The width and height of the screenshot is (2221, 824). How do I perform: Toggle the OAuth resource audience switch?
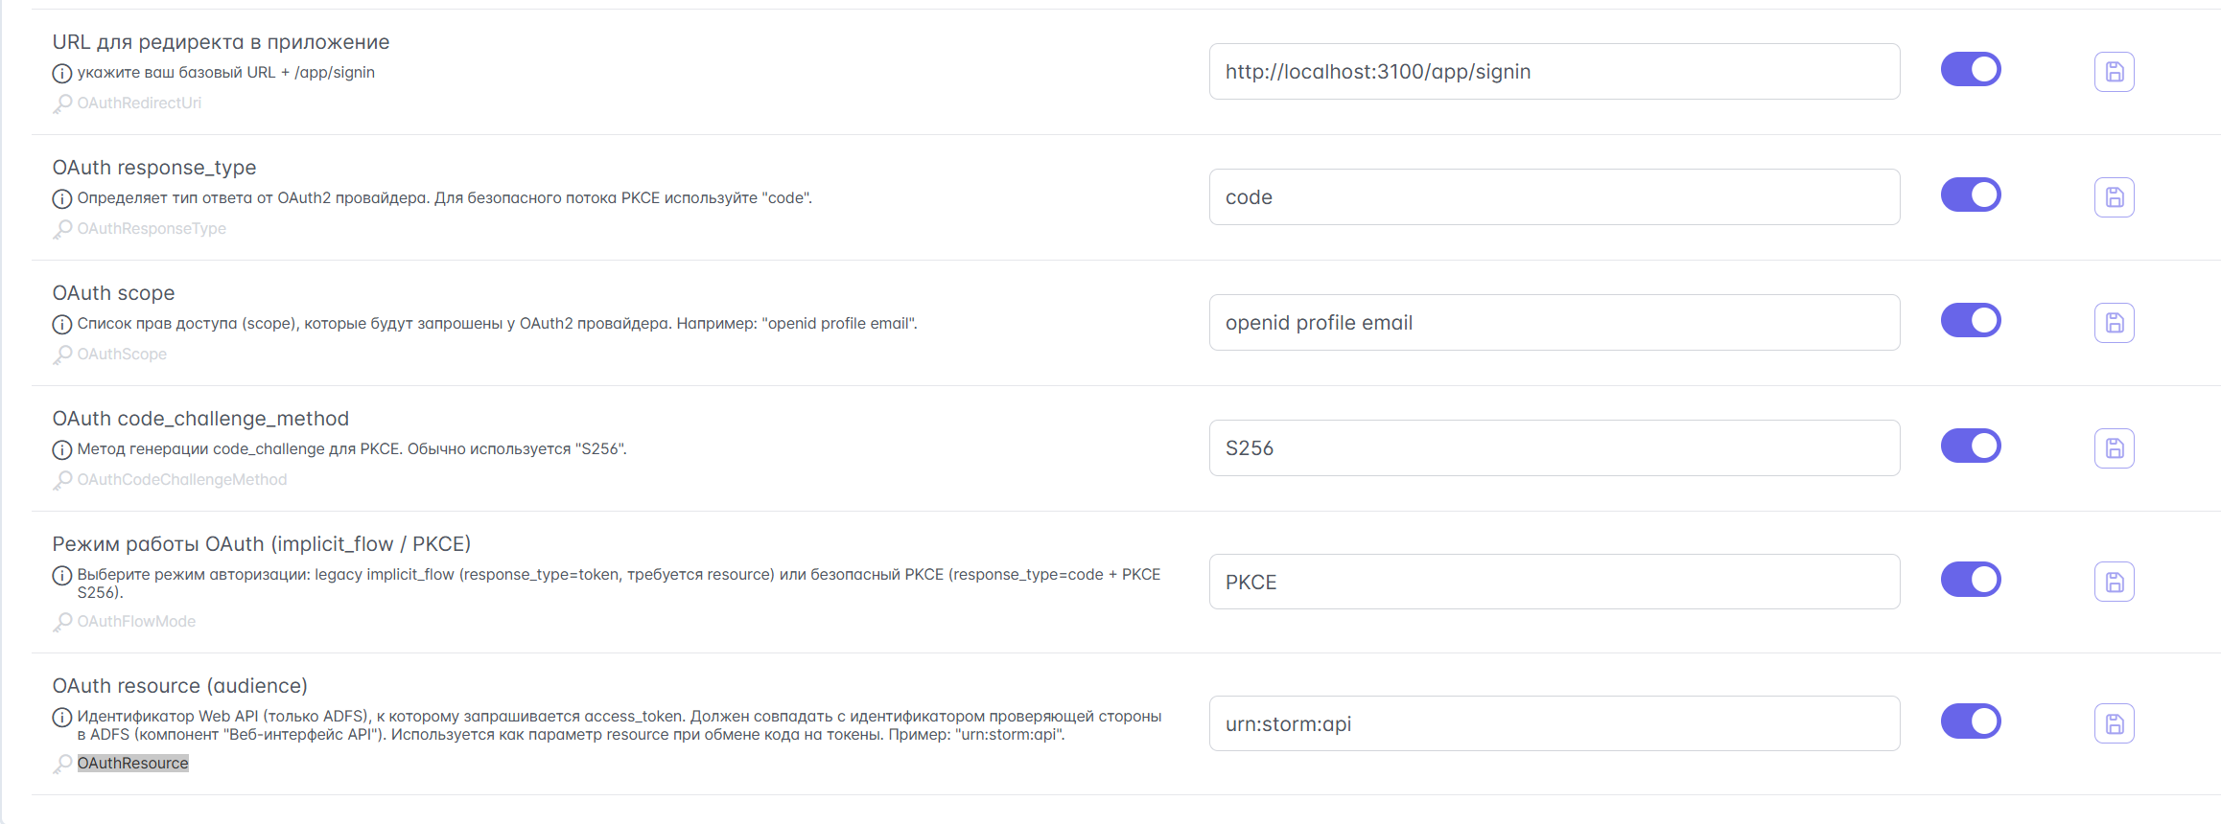[x=1970, y=721]
